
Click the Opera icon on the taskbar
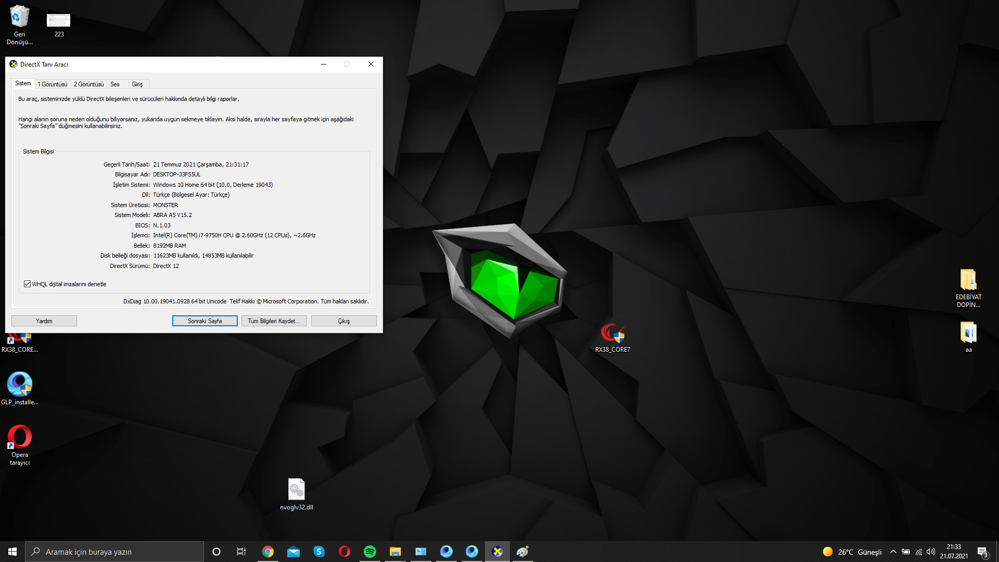pos(344,552)
